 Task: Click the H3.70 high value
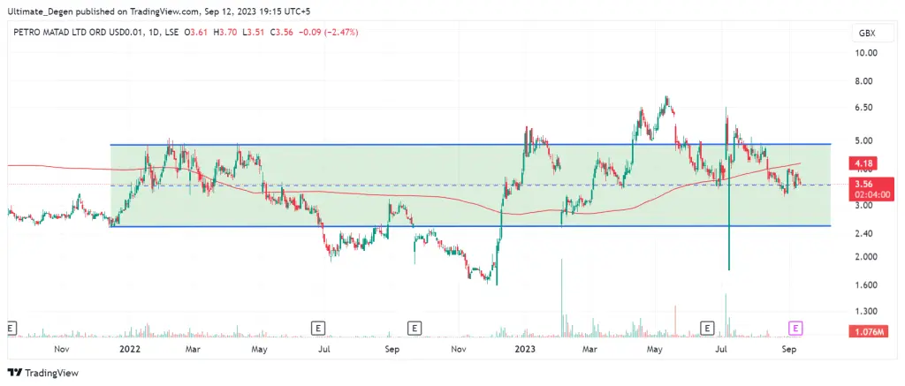tap(224, 33)
